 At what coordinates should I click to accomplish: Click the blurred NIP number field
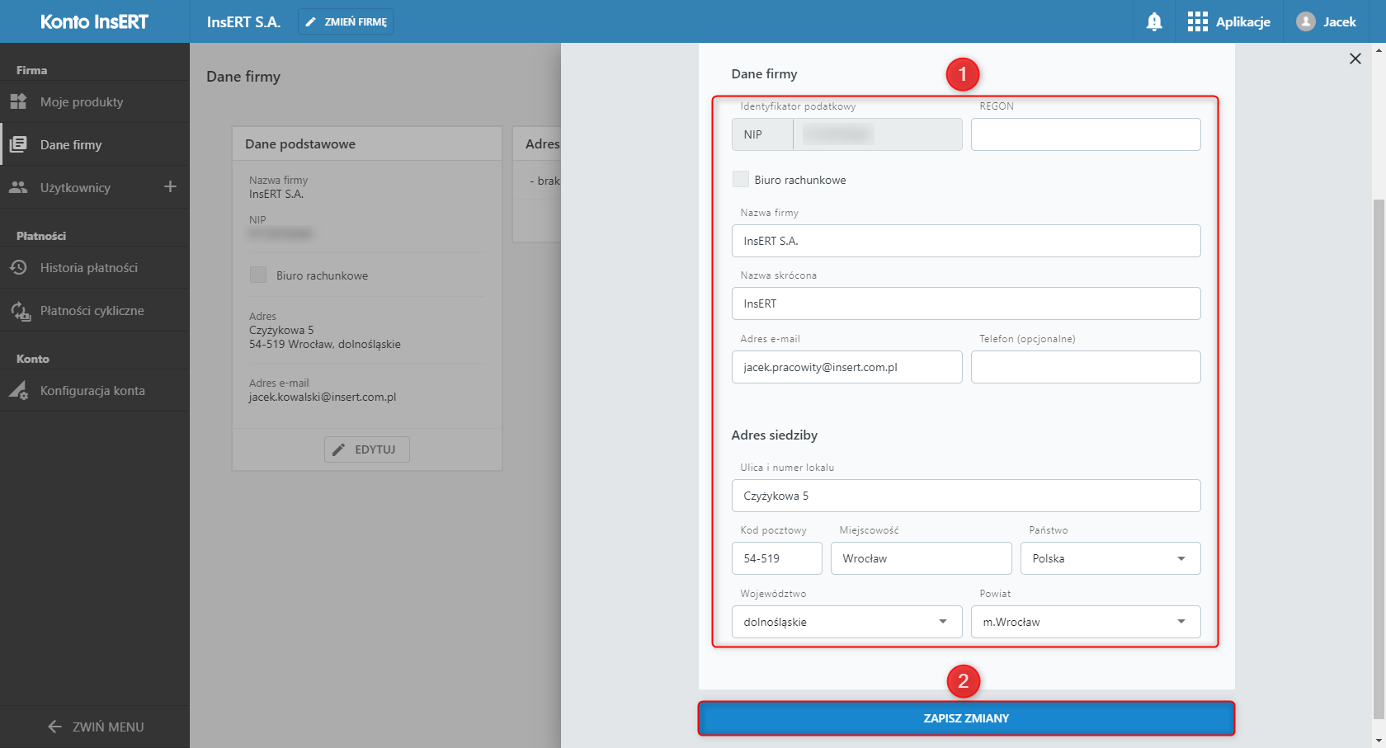878,134
